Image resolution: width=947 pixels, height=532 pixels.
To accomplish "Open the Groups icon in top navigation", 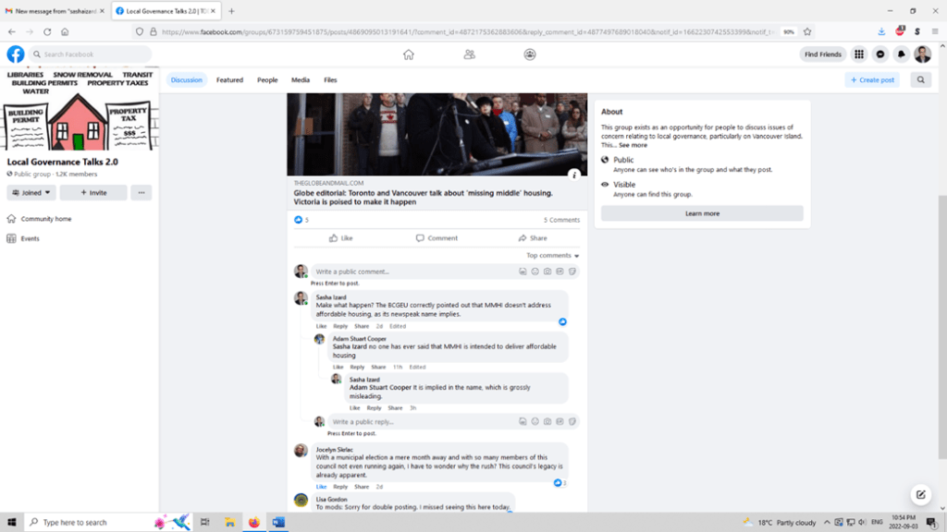I will (530, 54).
